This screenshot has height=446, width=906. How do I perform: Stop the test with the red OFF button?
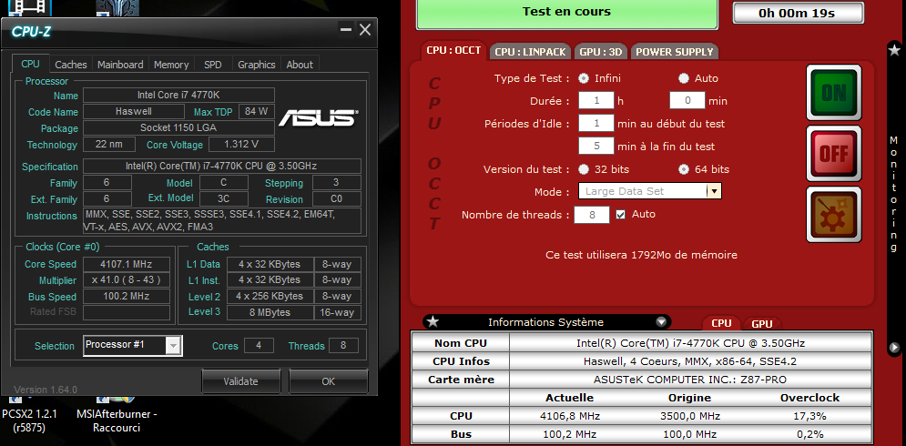click(x=834, y=153)
